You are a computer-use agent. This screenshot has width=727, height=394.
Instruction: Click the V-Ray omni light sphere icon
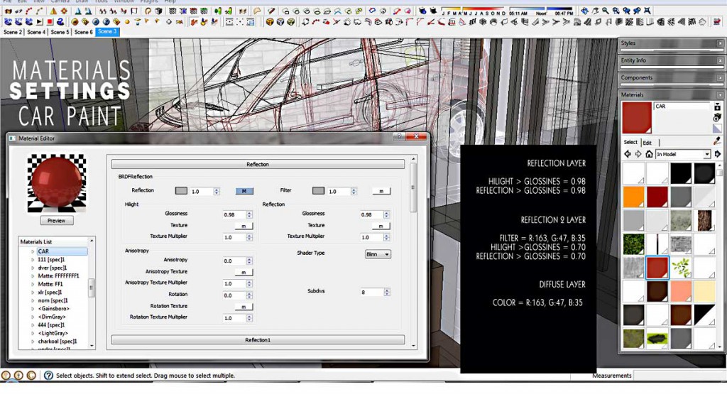tap(127, 22)
